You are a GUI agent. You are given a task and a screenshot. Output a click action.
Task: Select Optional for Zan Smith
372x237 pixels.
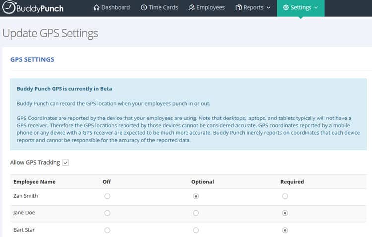click(x=196, y=196)
